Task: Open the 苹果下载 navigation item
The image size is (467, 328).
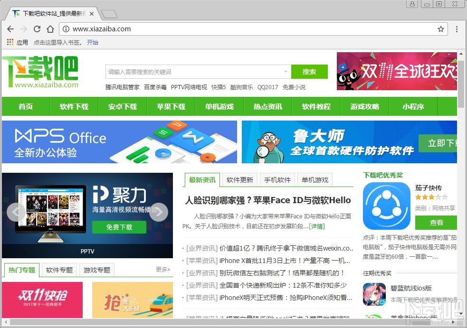Action: click(x=171, y=106)
